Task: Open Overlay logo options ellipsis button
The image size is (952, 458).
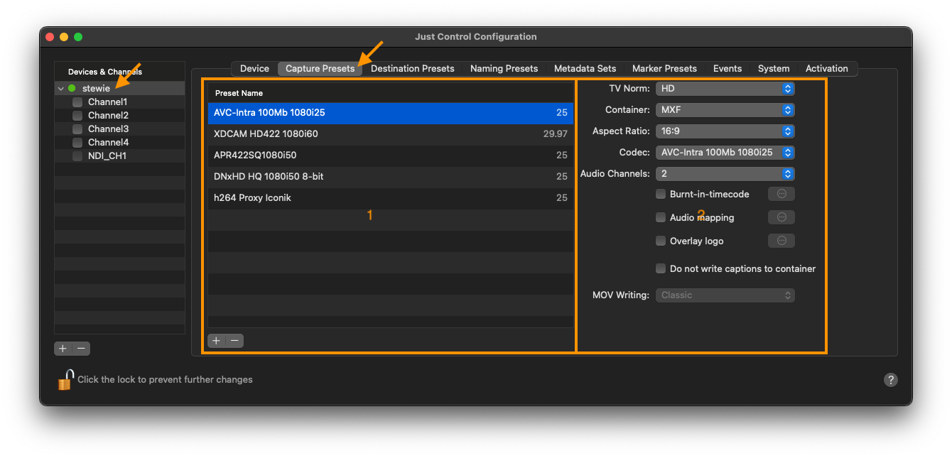Action: tap(781, 241)
